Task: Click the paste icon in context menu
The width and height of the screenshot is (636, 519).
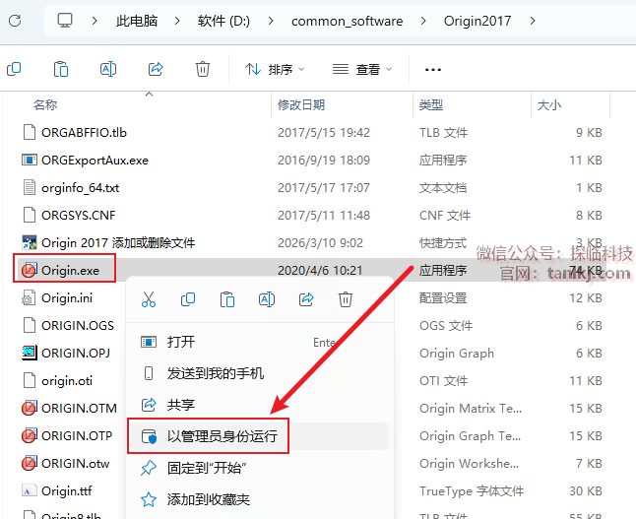Action: pyautogui.click(x=227, y=299)
